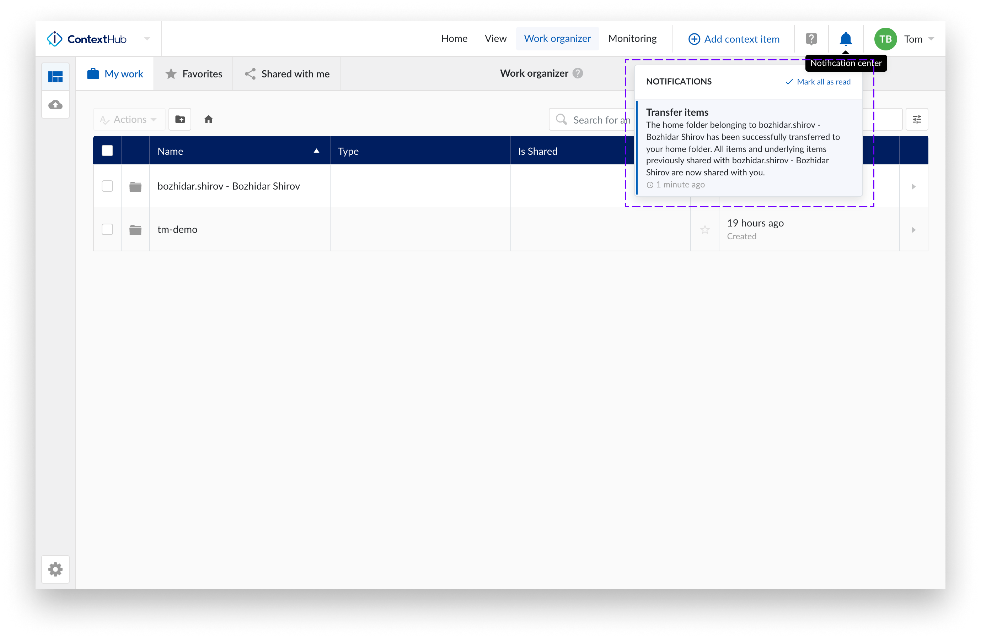
Task: Navigate home using the house icon
Action: coord(209,119)
